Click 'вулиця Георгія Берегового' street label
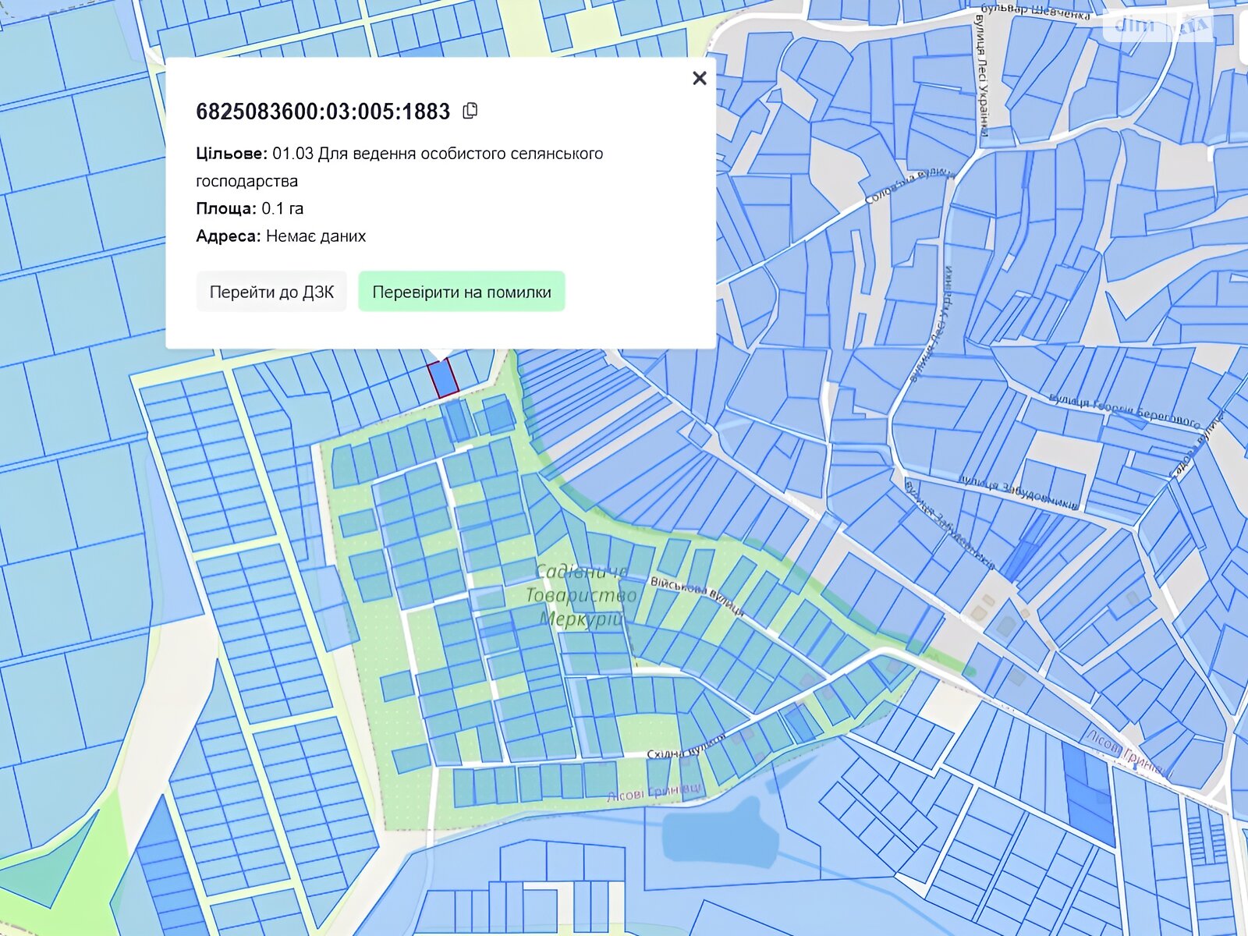This screenshot has height=936, width=1248. pos(1125,410)
